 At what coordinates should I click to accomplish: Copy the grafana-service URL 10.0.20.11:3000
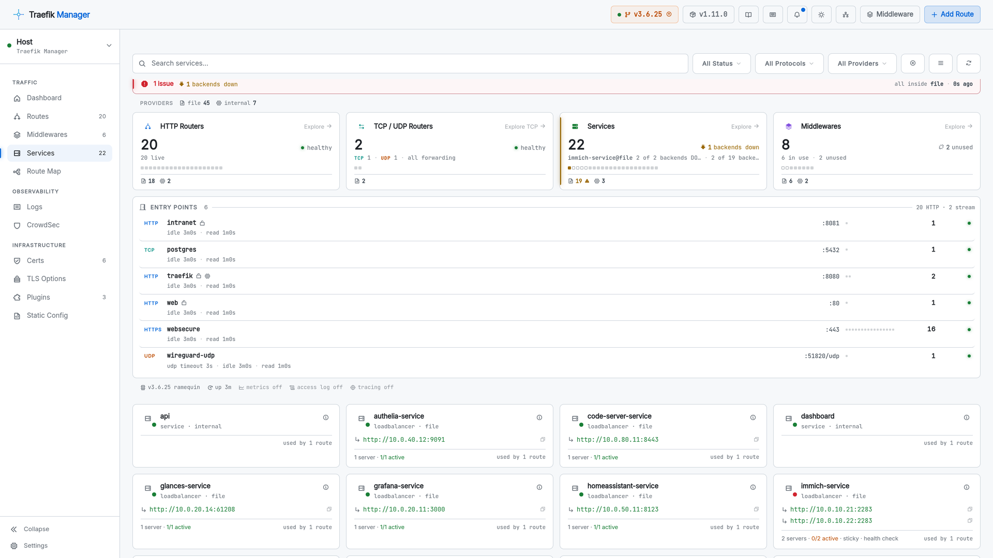click(x=543, y=509)
